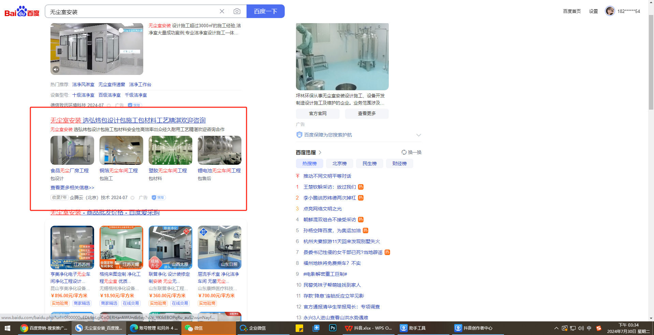Unmute the cleanroom video with the speaker icon
This screenshot has height=335, width=654.
point(56,69)
